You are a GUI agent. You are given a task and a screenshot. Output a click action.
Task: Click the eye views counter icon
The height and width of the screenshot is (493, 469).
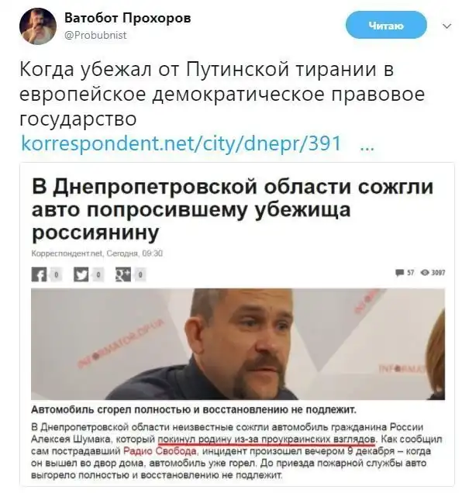pyautogui.click(x=425, y=273)
